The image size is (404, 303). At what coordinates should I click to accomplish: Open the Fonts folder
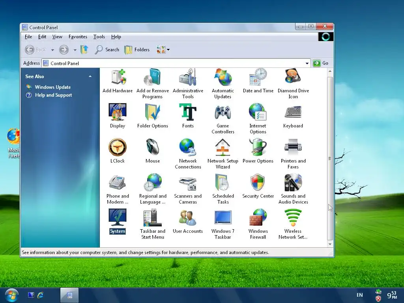(x=188, y=116)
